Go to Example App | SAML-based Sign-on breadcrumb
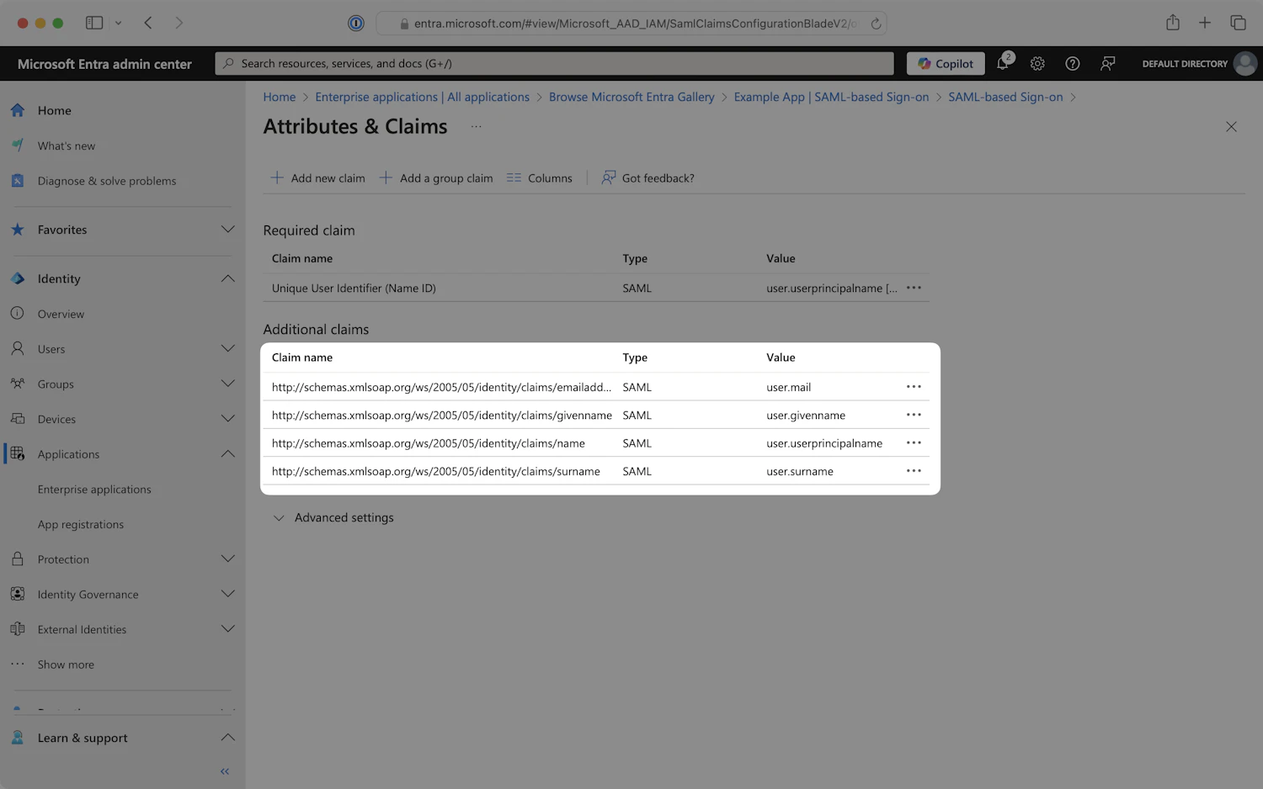 coord(831,97)
